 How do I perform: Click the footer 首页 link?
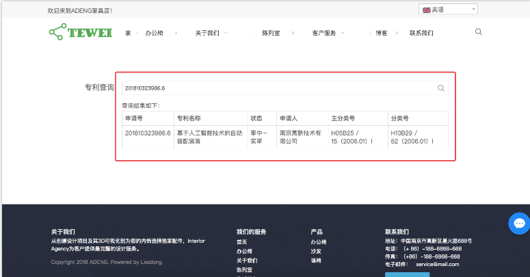click(242, 241)
